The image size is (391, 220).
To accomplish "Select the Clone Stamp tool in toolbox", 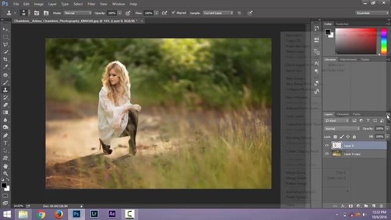I will coord(5,90).
